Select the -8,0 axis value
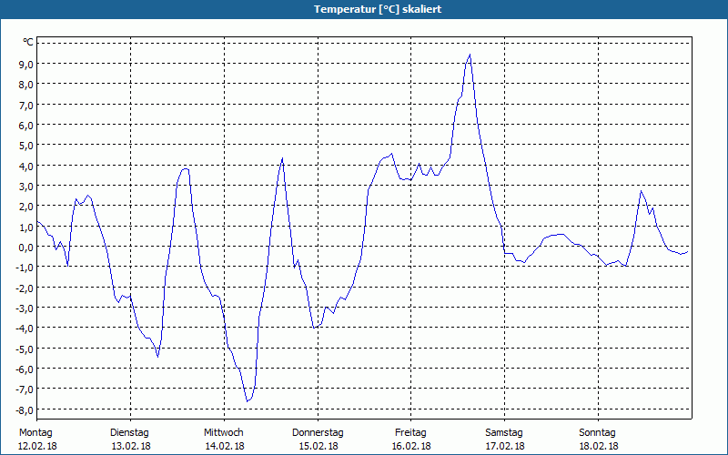Image resolution: width=728 pixels, height=455 pixels. [25, 409]
